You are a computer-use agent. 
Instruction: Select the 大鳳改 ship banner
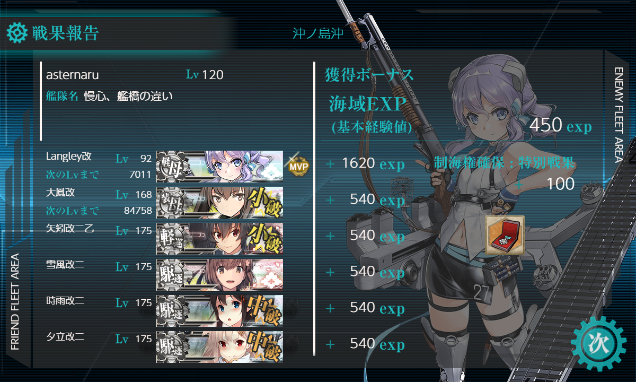coord(219,202)
